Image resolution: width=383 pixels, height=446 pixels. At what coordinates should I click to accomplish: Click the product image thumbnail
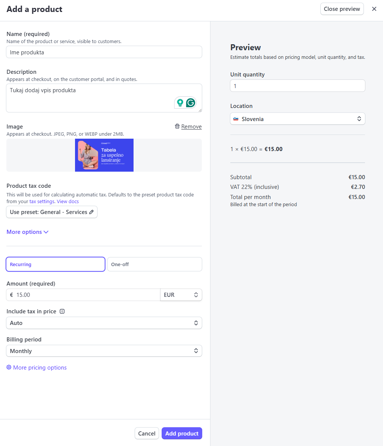coord(104,155)
